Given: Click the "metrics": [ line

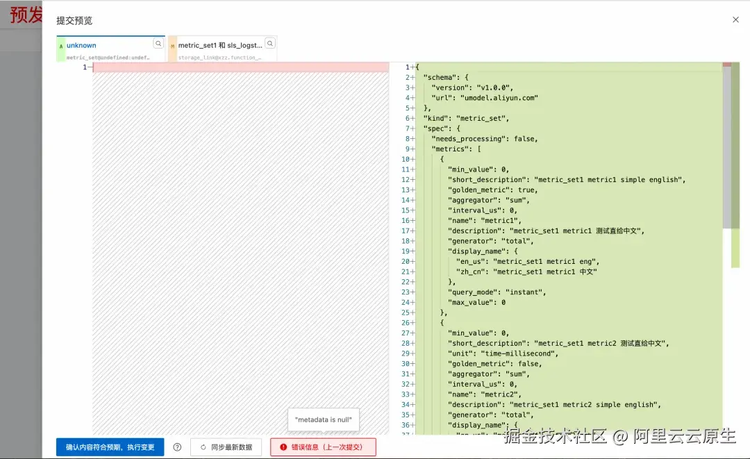Looking at the screenshot, I should pyautogui.click(x=456, y=149).
